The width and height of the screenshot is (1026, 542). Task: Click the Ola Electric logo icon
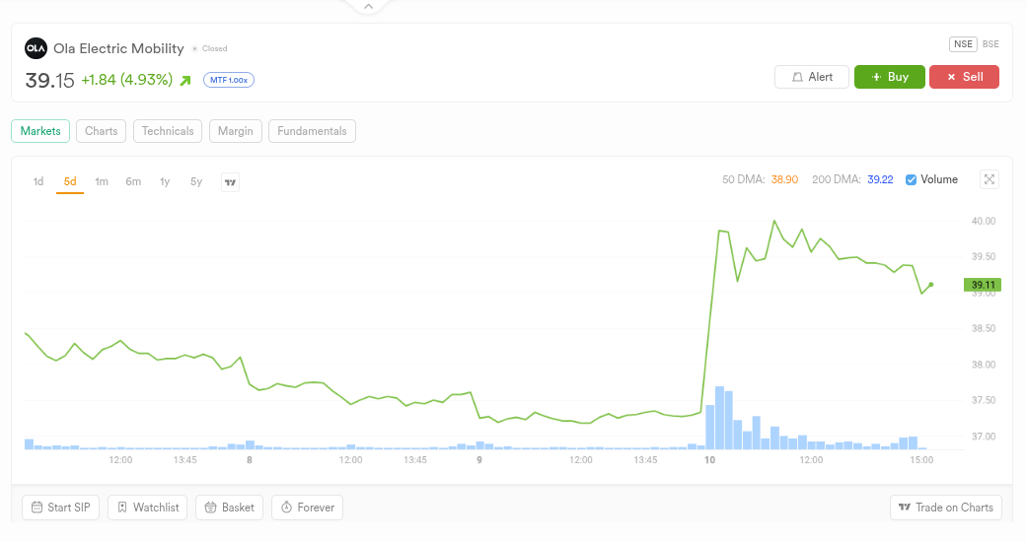(x=36, y=48)
